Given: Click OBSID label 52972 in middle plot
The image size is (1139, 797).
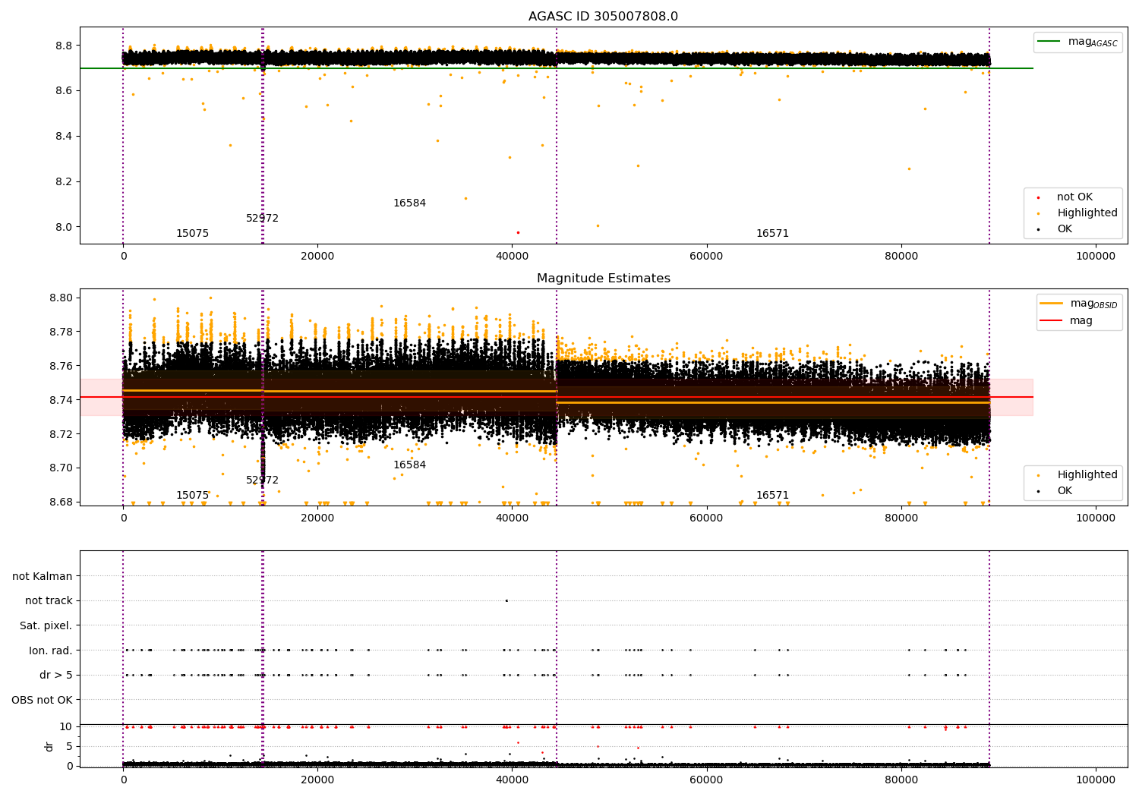Looking at the screenshot, I should tap(262, 480).
